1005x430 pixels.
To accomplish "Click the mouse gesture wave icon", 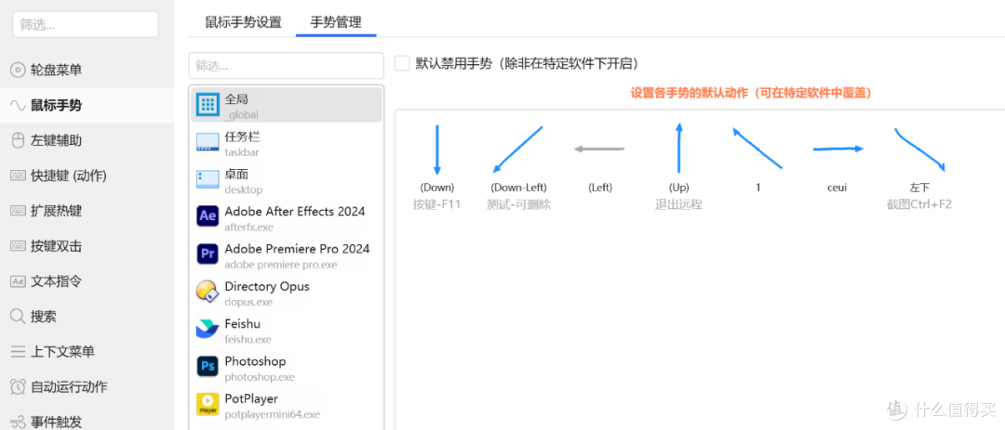I will point(18,106).
